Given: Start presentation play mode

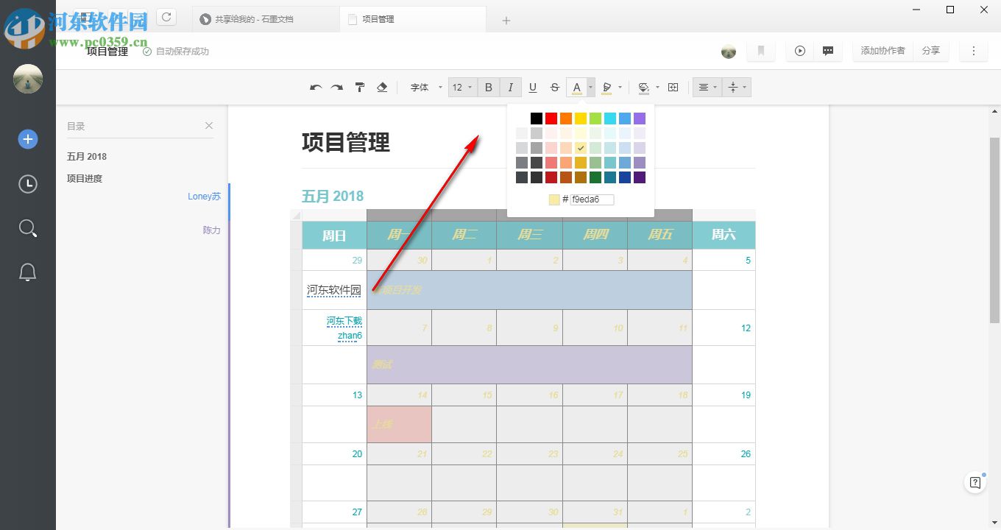Looking at the screenshot, I should coord(800,51).
